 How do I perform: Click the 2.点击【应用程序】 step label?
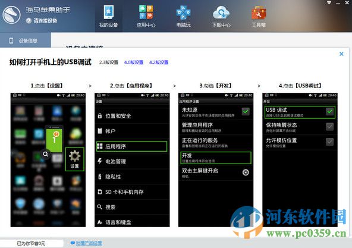tap(131, 86)
